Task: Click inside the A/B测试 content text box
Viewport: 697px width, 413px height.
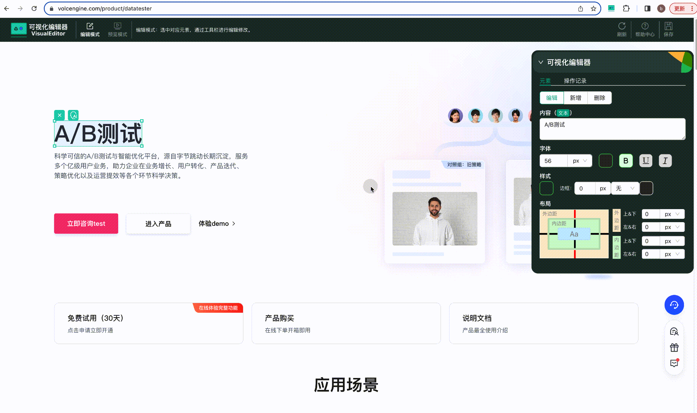Action: [x=612, y=129]
